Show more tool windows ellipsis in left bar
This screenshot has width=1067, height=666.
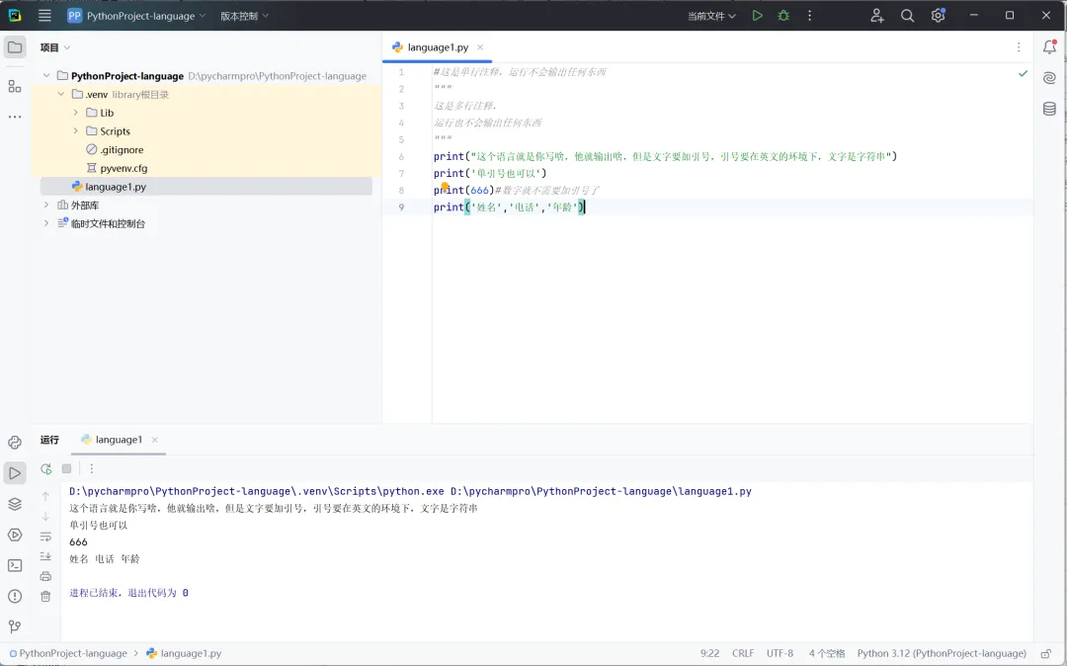(14, 117)
